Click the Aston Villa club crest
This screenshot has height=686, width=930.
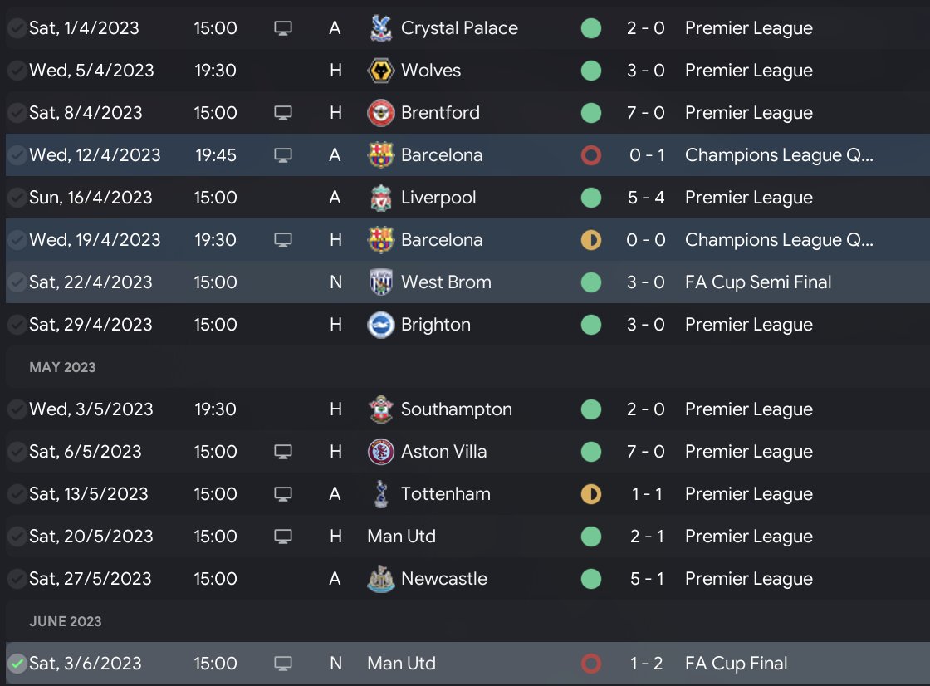point(380,452)
